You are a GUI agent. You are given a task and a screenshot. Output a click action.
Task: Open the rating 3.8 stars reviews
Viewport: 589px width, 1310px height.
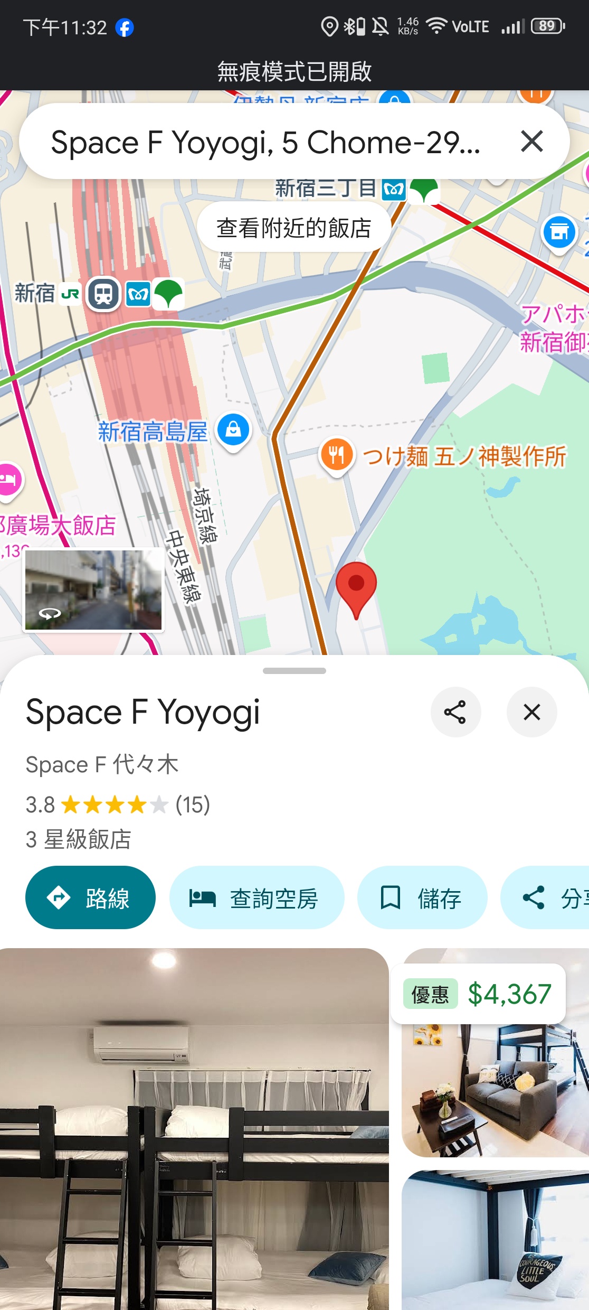[x=118, y=804]
